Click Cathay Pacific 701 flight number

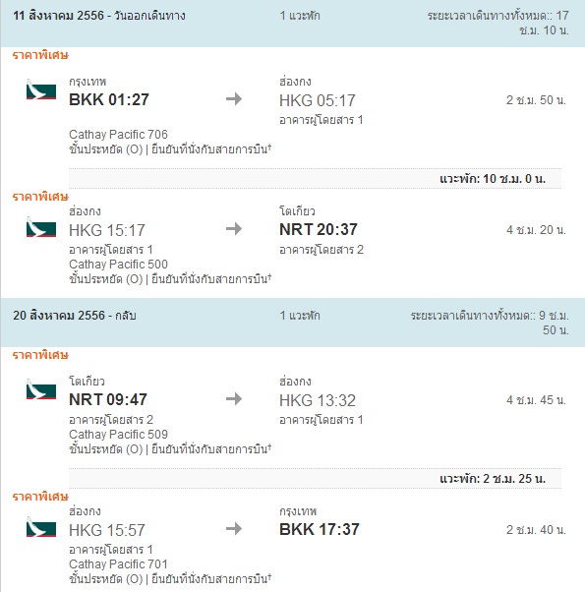[118, 564]
